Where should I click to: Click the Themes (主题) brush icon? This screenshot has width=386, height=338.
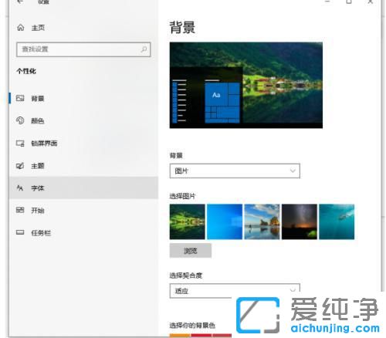[x=20, y=166]
